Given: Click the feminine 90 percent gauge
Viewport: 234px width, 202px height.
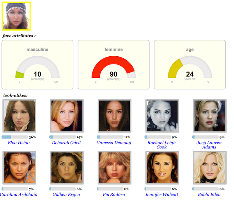Looking at the screenshot, I should [113, 64].
